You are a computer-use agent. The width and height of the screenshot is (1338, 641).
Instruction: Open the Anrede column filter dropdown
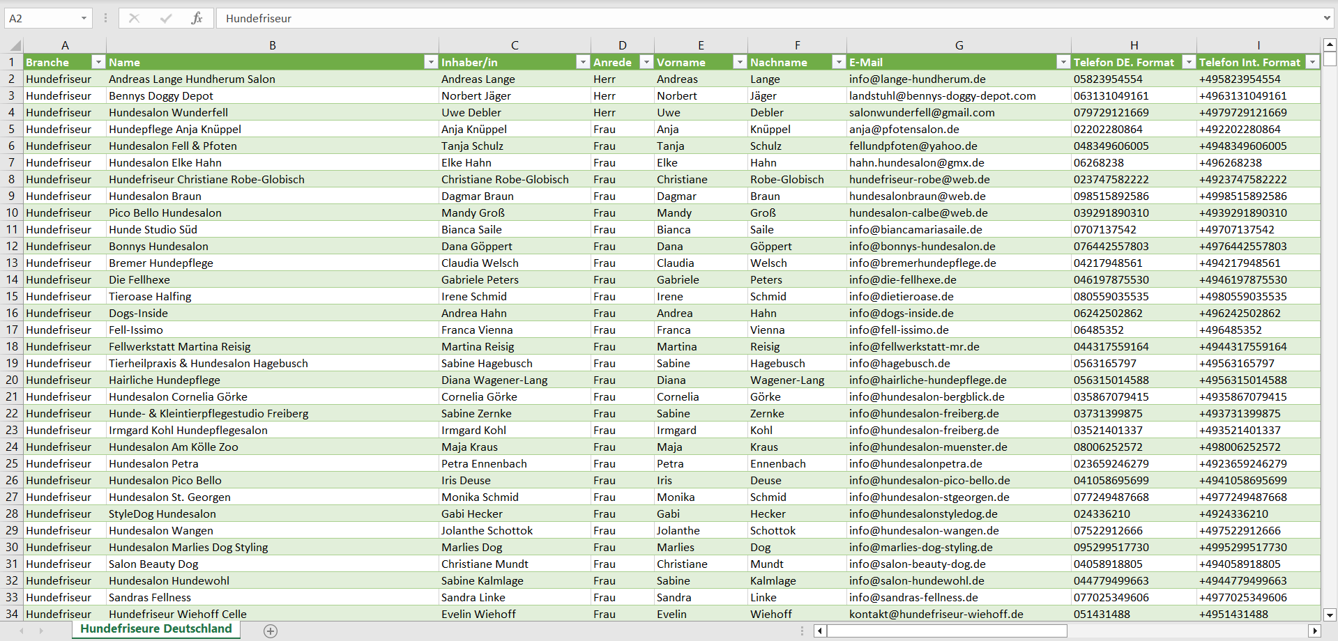click(646, 63)
